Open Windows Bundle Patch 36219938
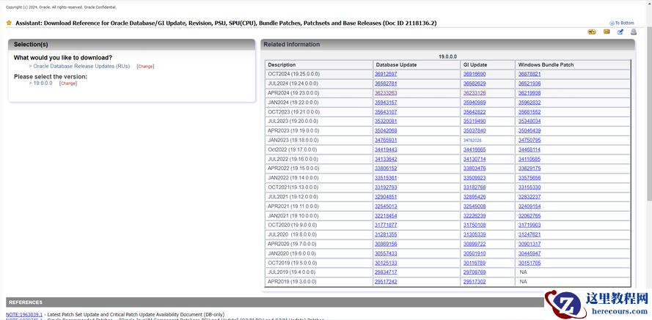 tap(530, 93)
